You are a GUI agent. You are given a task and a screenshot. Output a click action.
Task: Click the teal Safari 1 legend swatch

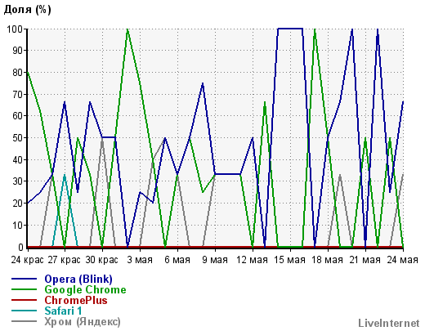click(24, 311)
